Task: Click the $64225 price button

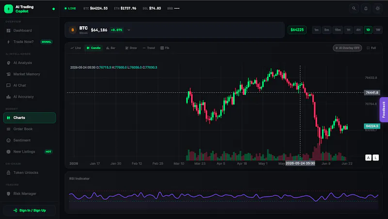Action: [x=297, y=30]
